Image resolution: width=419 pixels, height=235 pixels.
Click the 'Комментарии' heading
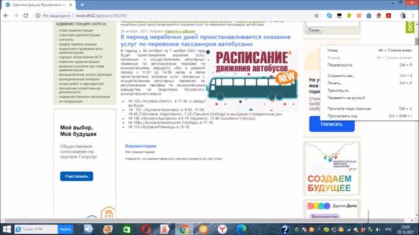click(x=141, y=146)
